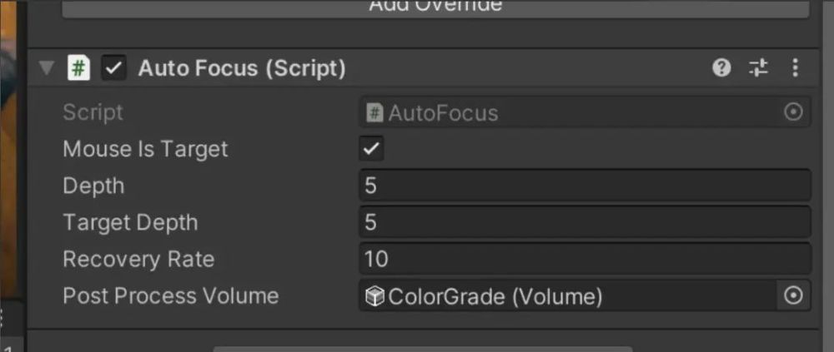Uncheck the Mouse Is Target checkbox
The image size is (834, 352).
click(x=371, y=149)
